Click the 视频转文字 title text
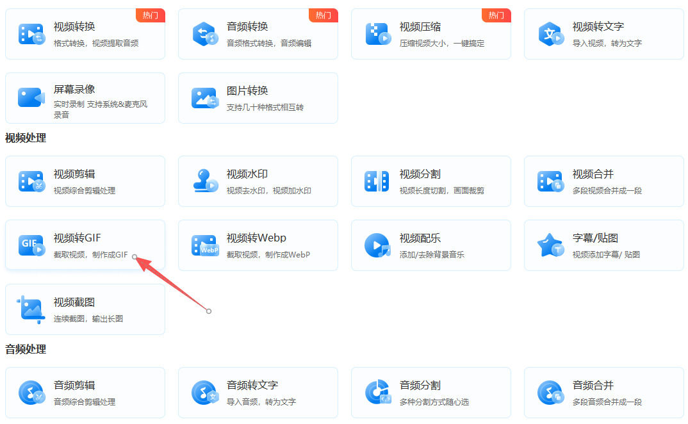Viewport: 688px width, 424px height. click(x=598, y=27)
